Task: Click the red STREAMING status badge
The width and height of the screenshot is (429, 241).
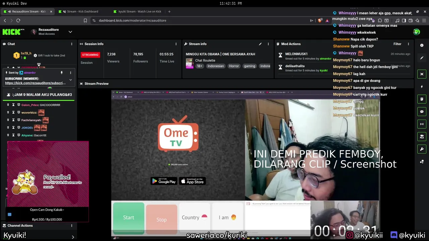Action: tap(90, 55)
